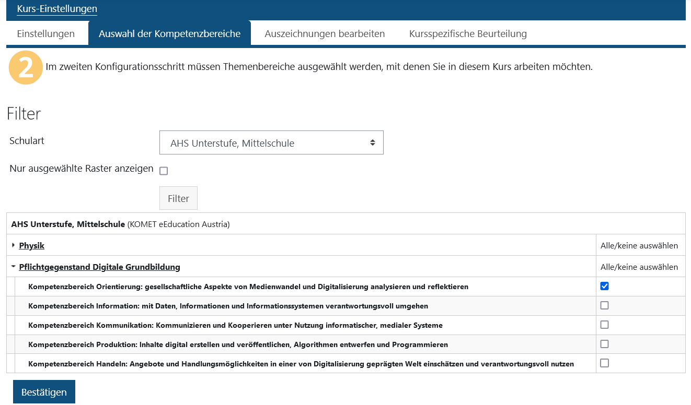Collapse the Pflichtgegenstand Digitale Grundbildung section
The width and height of the screenshot is (691, 405).
[x=13, y=266]
